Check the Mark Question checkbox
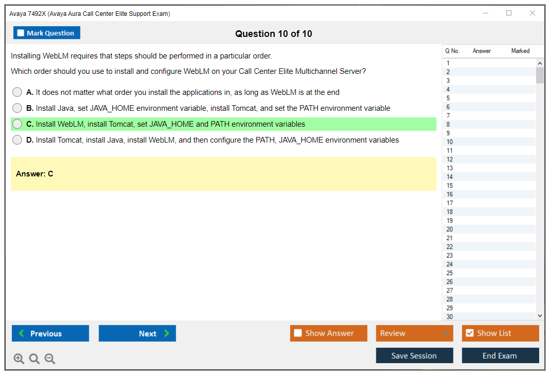Screen dimensions: 552x377 point(21,33)
